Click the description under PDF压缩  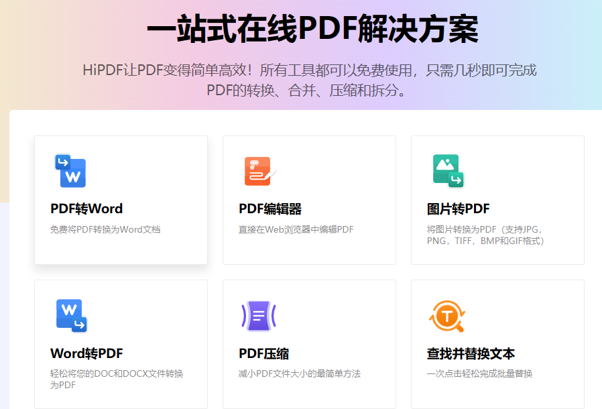pyautogui.click(x=300, y=373)
